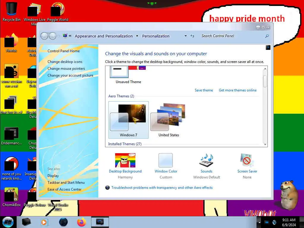
Task: Click Get more themes online
Action: coord(238,90)
